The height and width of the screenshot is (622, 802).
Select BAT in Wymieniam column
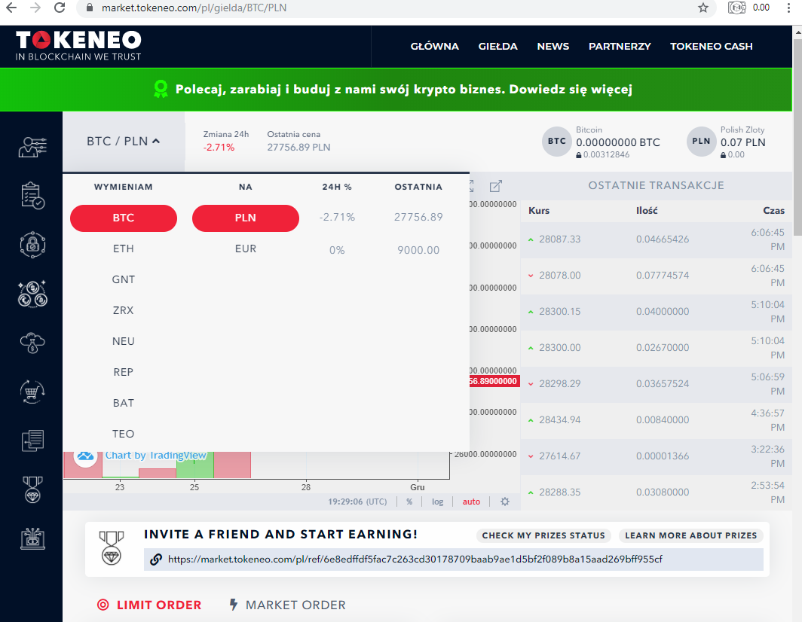pos(124,404)
